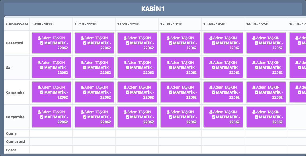306x156 pixels.
Task: Click the pencil icon in Perşembe 12:30 - 13:30 lesson
Action: coord(171,117)
